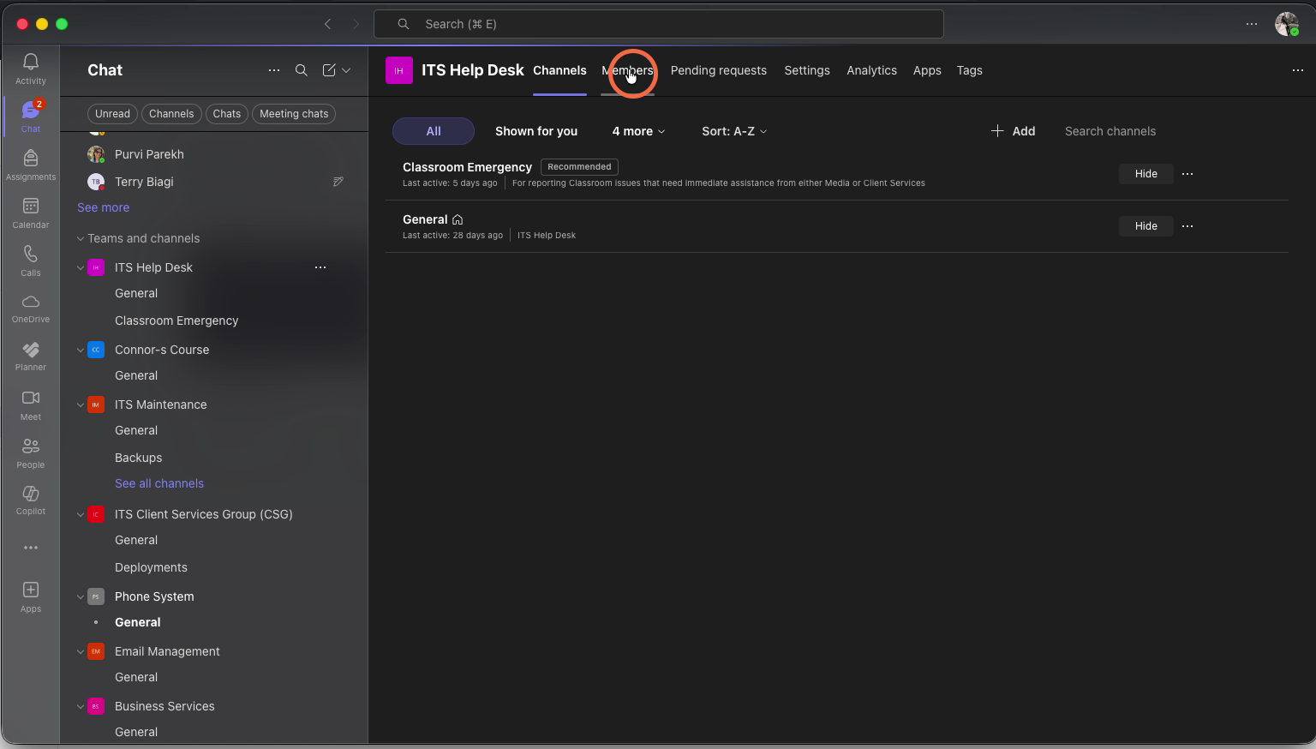This screenshot has height=749, width=1316.
Task: Switch to the Members tab
Action: click(x=627, y=70)
